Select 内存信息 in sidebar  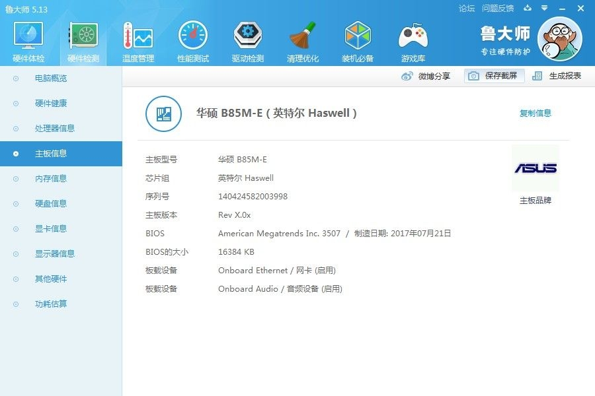coord(61,178)
